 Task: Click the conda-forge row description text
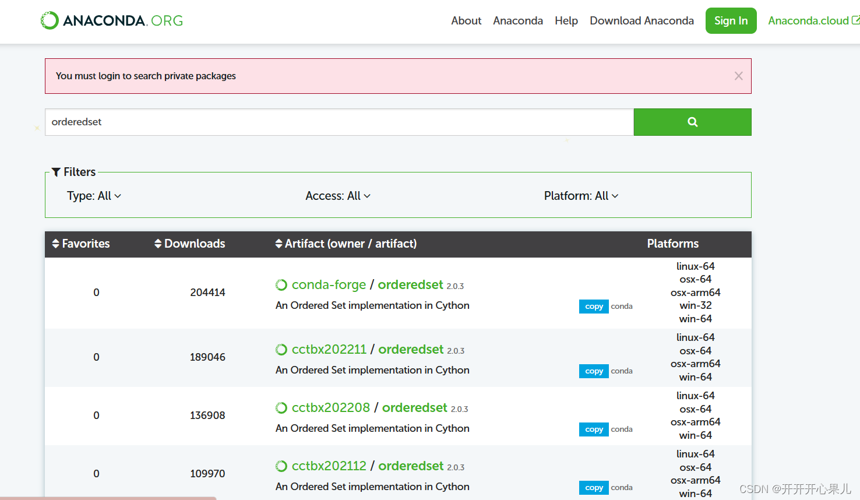point(372,305)
